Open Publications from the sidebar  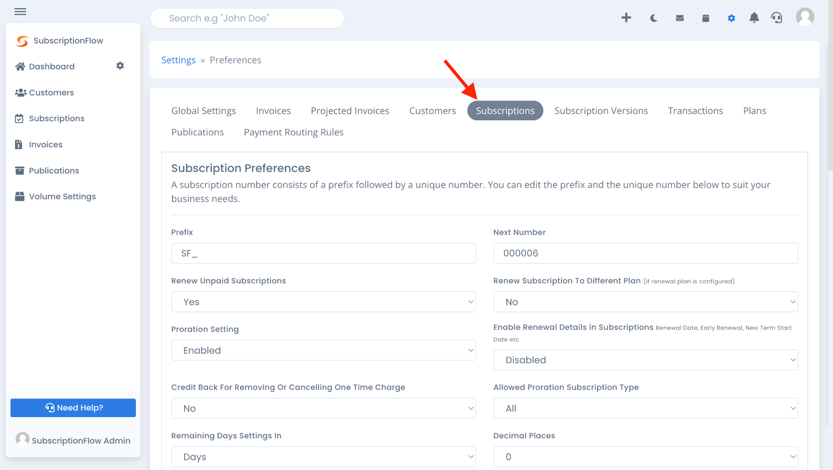tap(54, 170)
